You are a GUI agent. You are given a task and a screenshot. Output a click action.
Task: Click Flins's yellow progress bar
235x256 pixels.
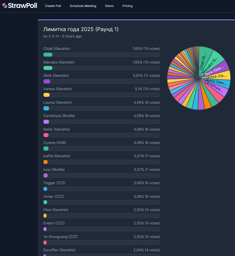45,216
